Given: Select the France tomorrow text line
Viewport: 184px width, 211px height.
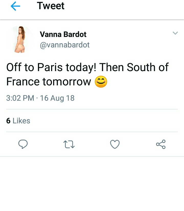Looking at the screenshot, I should (49, 82).
